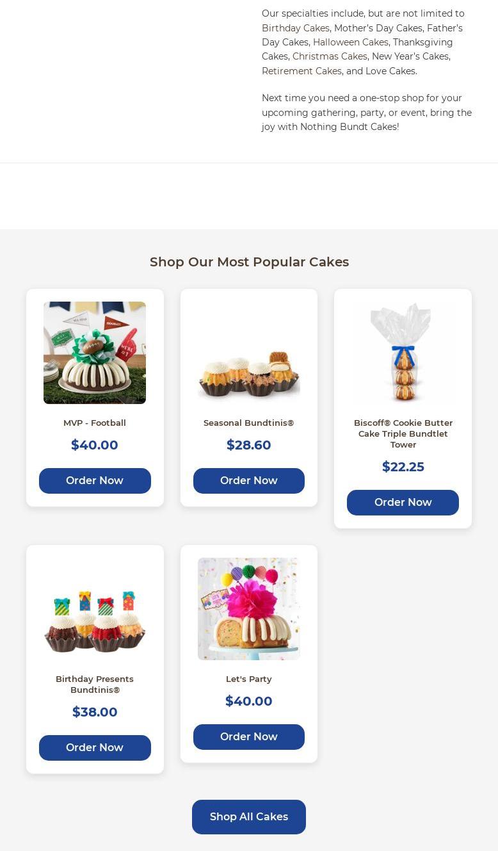This screenshot has height=851, width=498.
Task: Open the Biscoff Cookie Butter Tower image
Action: coord(403,353)
